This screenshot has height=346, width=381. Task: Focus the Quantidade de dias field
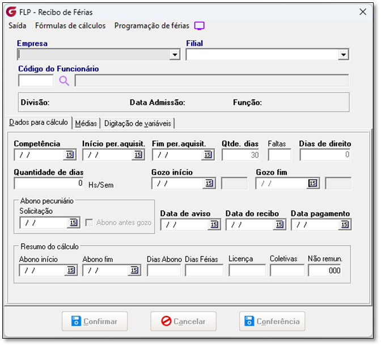click(49, 183)
